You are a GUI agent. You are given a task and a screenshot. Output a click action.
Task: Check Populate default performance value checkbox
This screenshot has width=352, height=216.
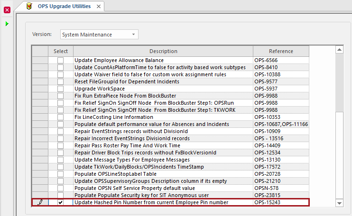click(x=60, y=124)
